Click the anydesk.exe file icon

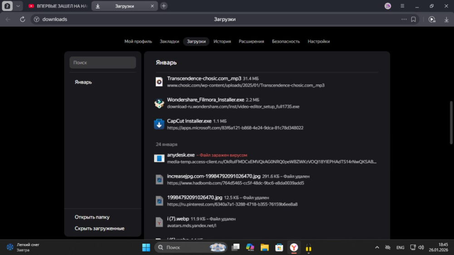pos(159,158)
